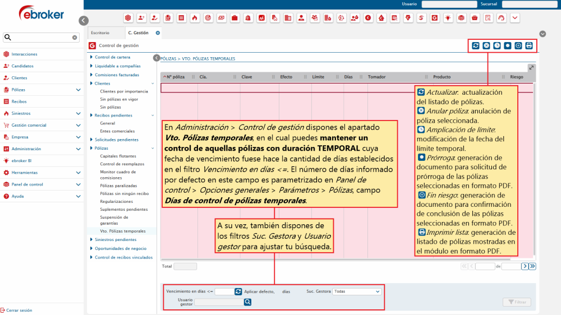Expand more toolbar icons with chevron
Image resolution: width=561 pixels, height=315 pixels.
[515, 18]
